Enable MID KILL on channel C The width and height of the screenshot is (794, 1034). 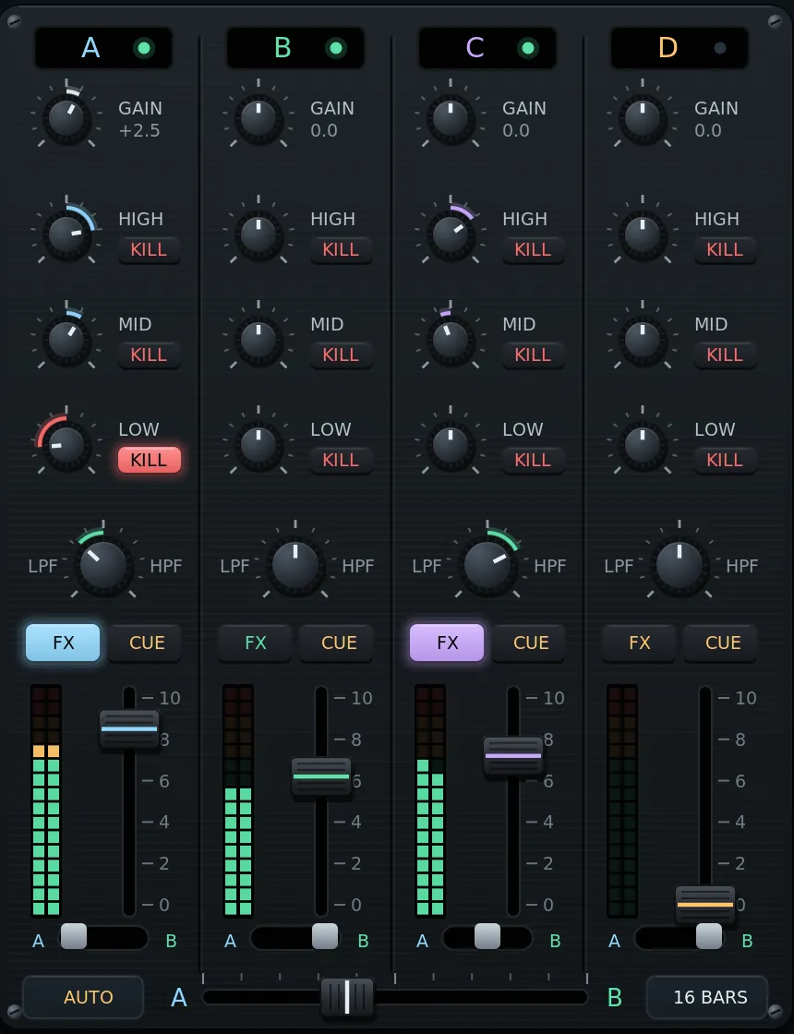[x=533, y=355]
